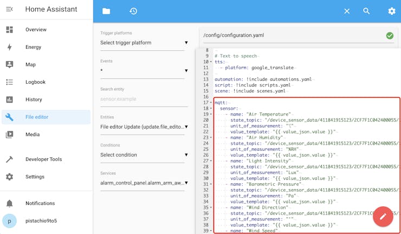Go to Energy in the sidebar
Image resolution: width=401 pixels, height=234 pixels.
click(x=33, y=47)
